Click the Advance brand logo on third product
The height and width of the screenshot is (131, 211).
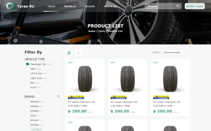coord(161,97)
